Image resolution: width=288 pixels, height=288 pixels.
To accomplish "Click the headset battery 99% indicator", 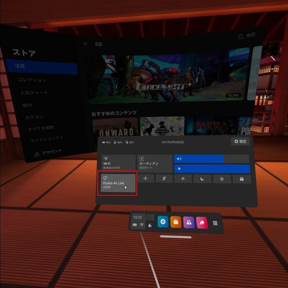I will coord(106,142).
